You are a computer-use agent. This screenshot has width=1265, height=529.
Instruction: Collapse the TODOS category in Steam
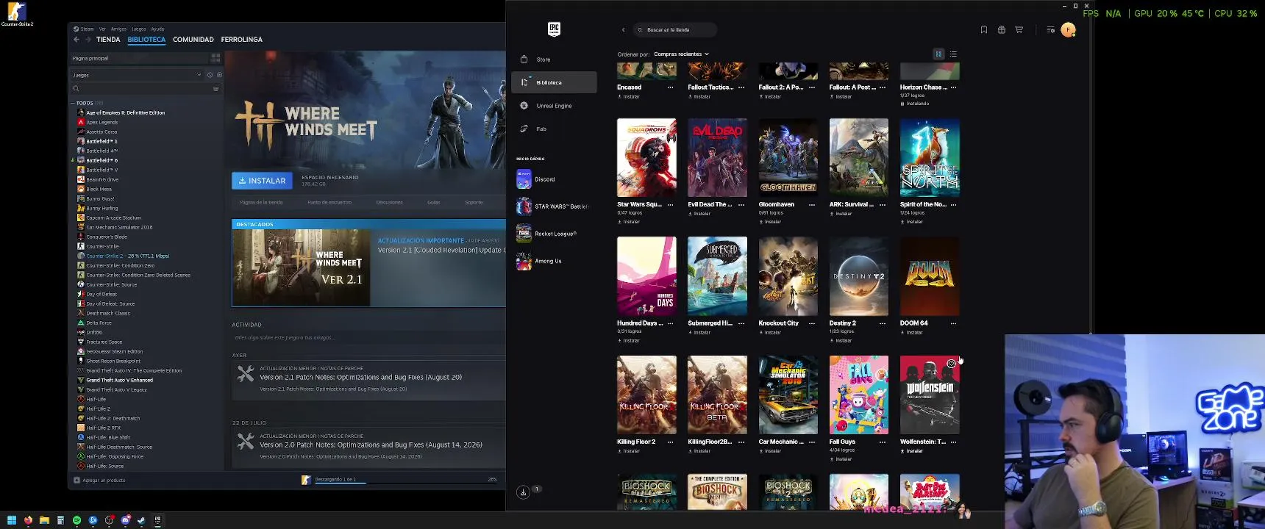pos(73,104)
